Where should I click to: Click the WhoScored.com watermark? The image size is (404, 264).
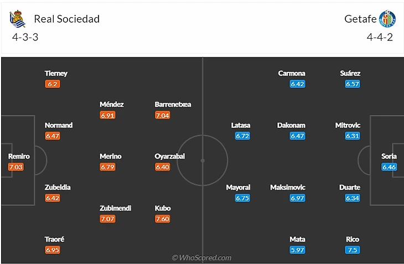pos(201,257)
